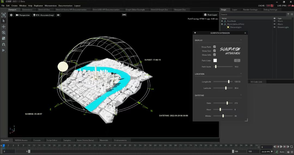Toggle timeline loop playback icon
This screenshot has height=155, width=294.
(x=292, y=147)
